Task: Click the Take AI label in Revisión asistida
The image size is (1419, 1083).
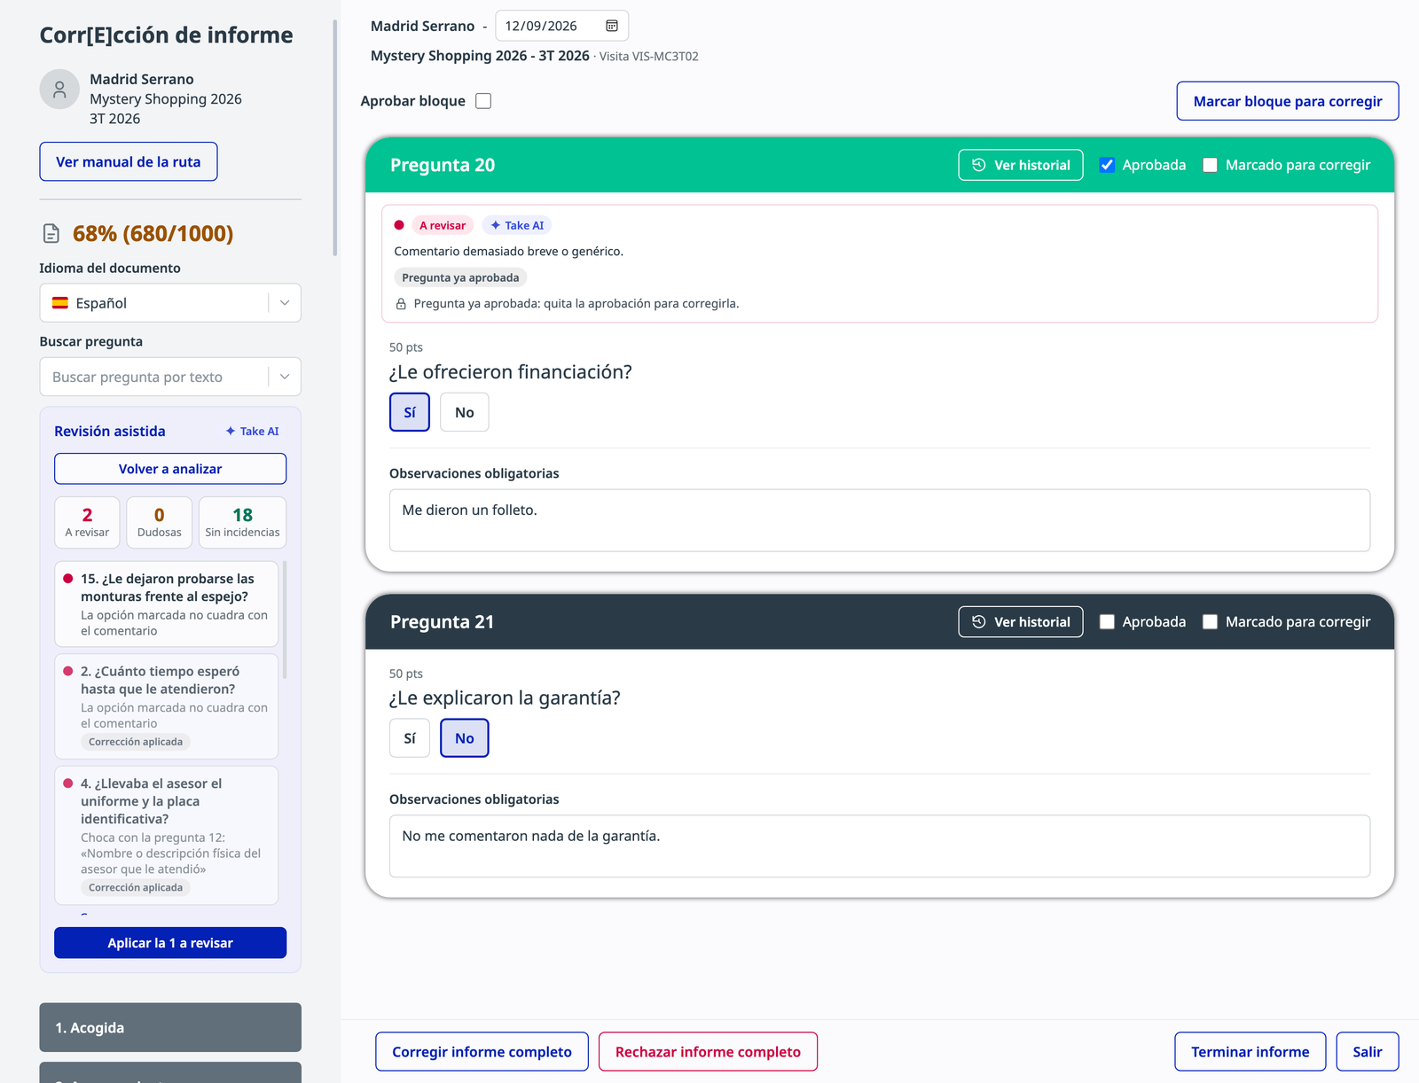Action: (x=252, y=432)
